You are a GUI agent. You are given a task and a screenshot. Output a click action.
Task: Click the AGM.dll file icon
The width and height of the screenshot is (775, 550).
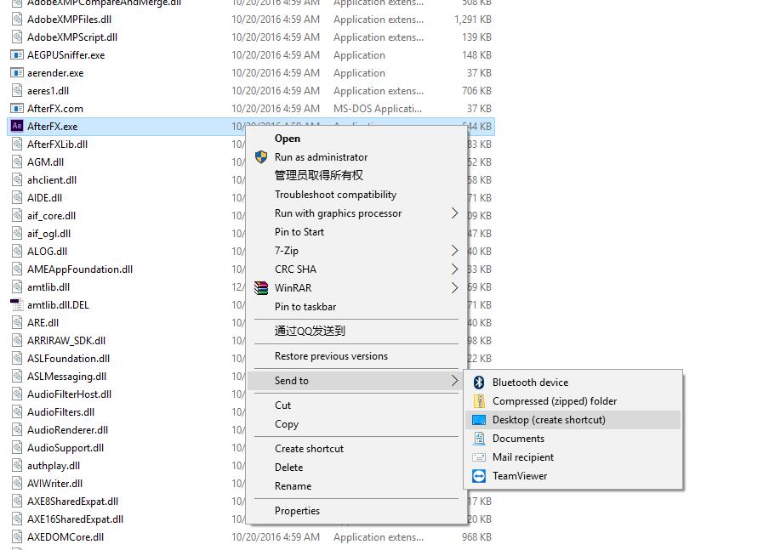click(17, 162)
